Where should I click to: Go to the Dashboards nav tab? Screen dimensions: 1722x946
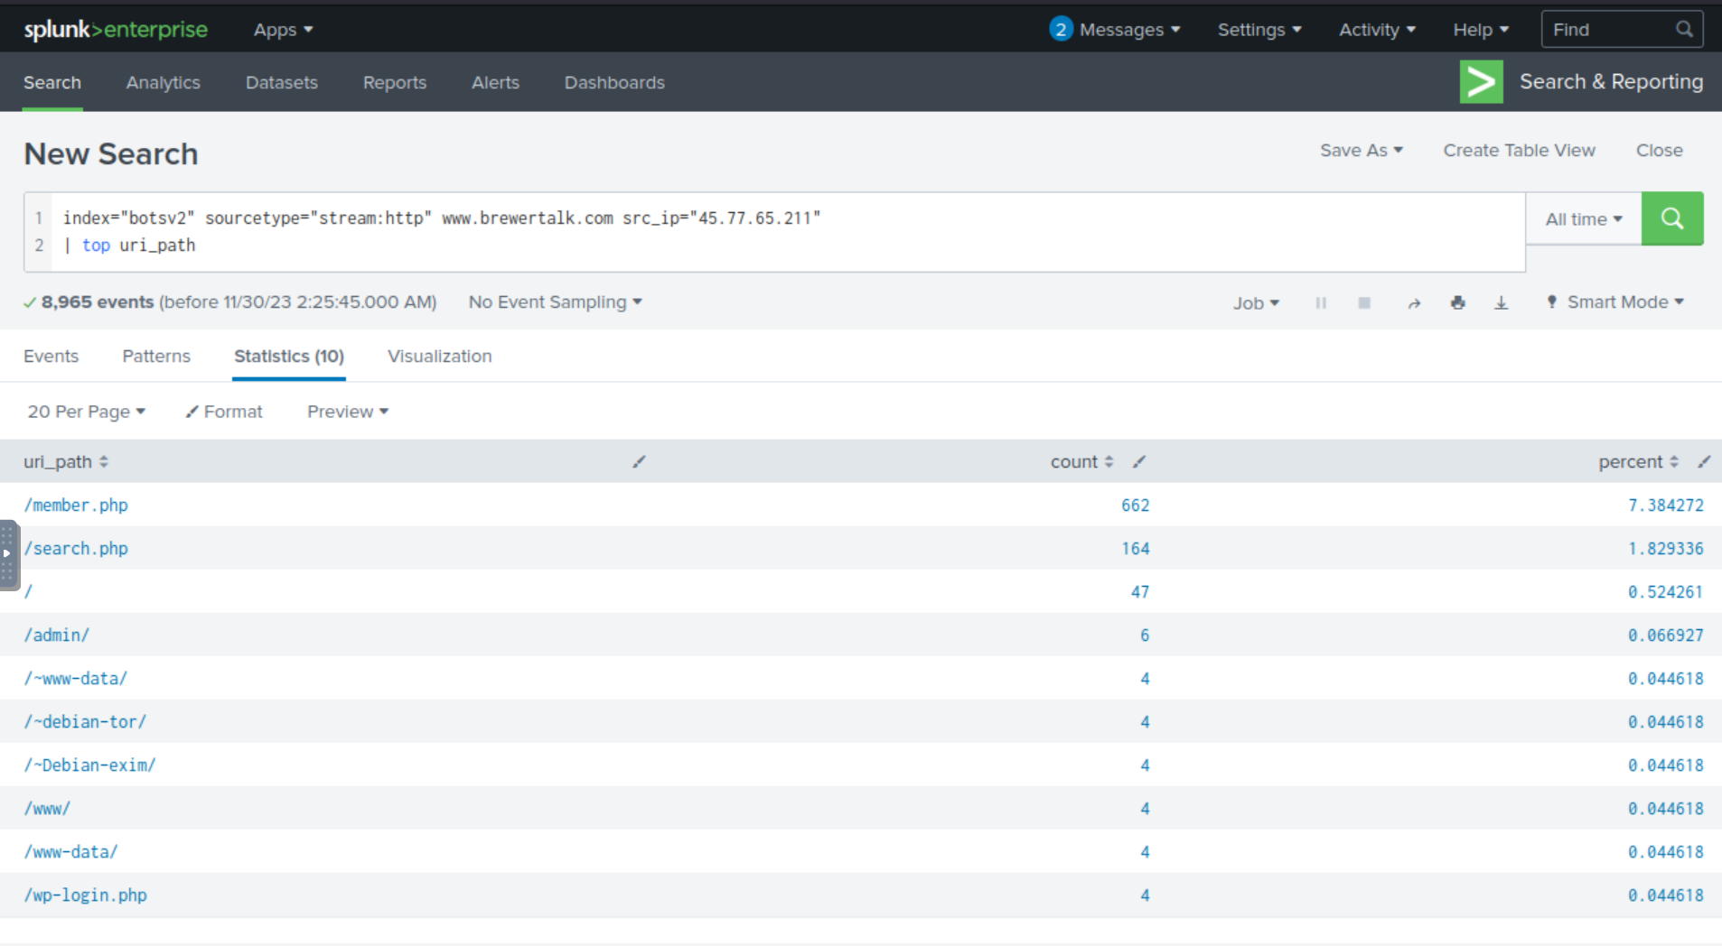pyautogui.click(x=614, y=82)
